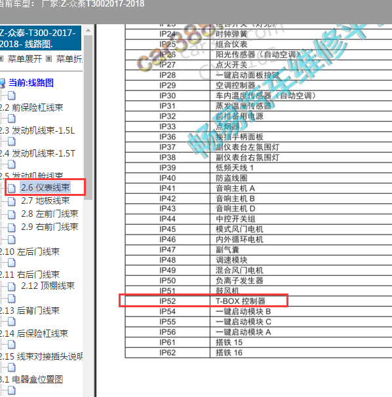Click the IP41 音响主机 A row
The width and height of the screenshot is (392, 397).
click(258, 189)
